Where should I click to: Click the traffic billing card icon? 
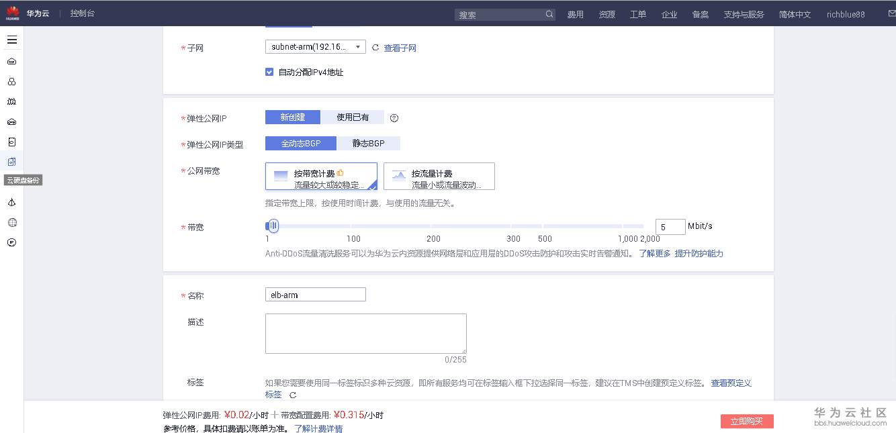pos(399,176)
